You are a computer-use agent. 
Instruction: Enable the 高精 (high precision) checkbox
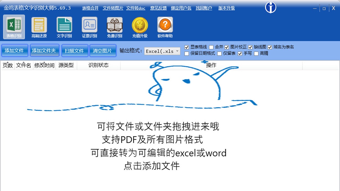(256, 53)
